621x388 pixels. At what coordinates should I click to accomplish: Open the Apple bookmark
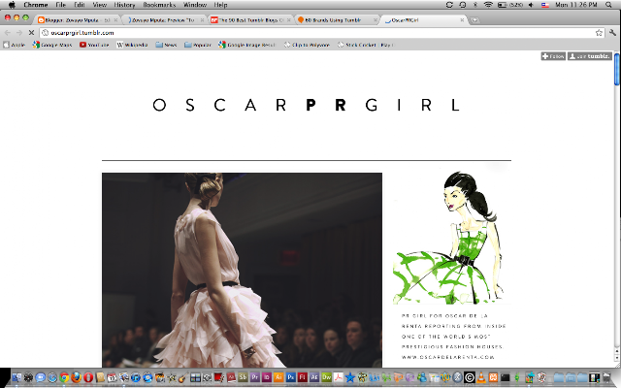[x=15, y=45]
